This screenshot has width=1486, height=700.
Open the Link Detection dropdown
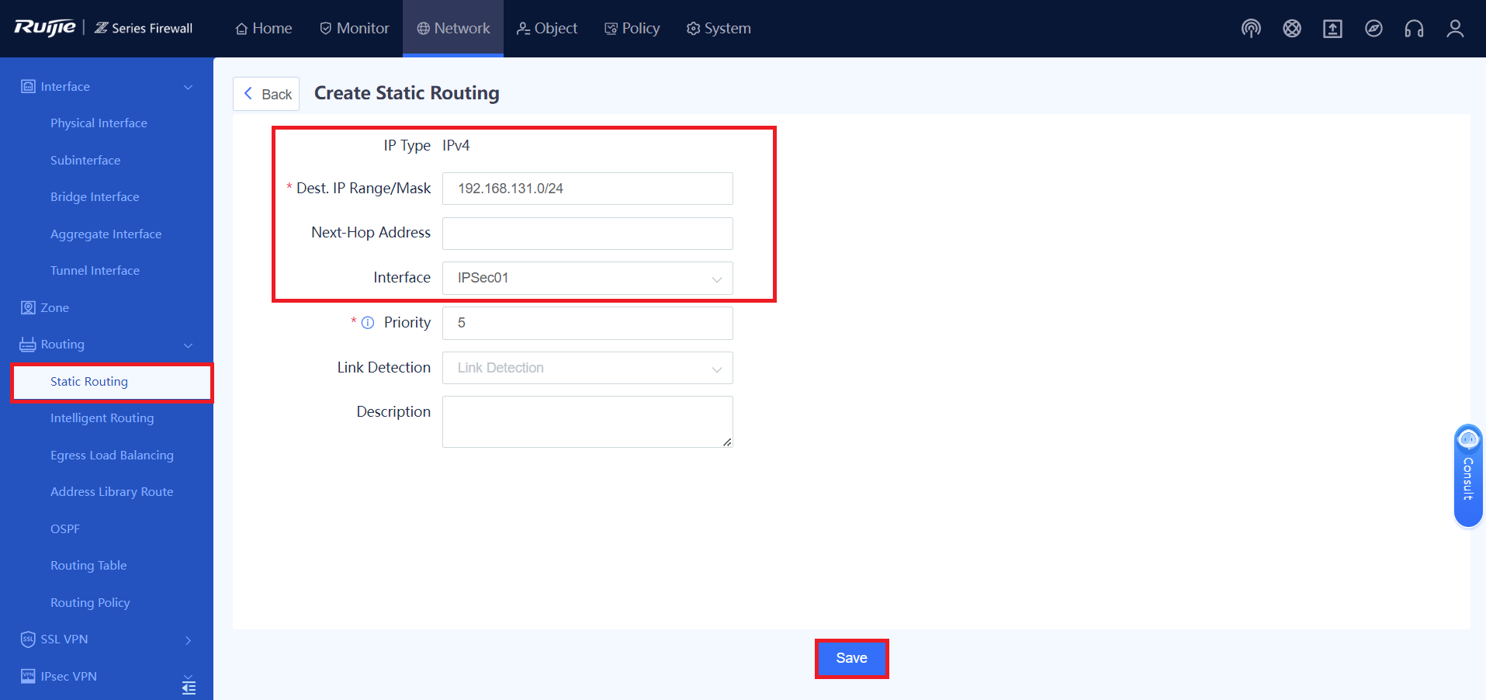pos(587,368)
